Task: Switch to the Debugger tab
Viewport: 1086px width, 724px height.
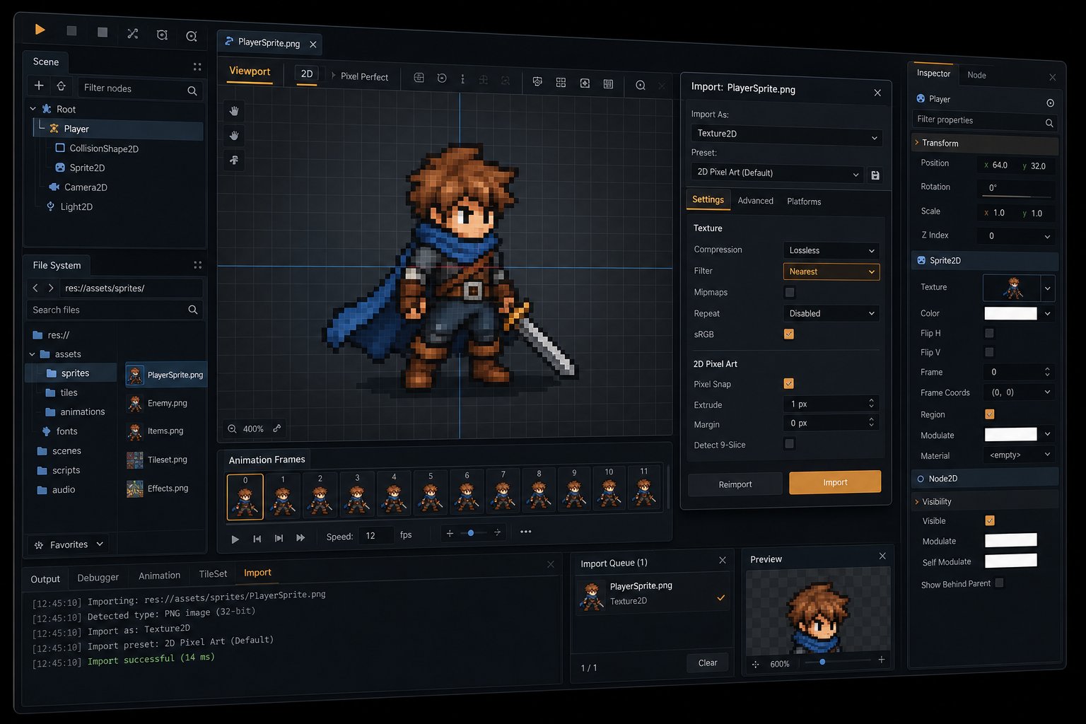Action: pos(98,578)
